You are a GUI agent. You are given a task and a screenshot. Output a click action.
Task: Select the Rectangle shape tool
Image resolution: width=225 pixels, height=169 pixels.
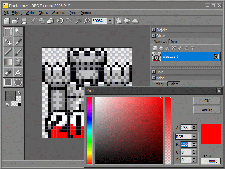(8, 83)
